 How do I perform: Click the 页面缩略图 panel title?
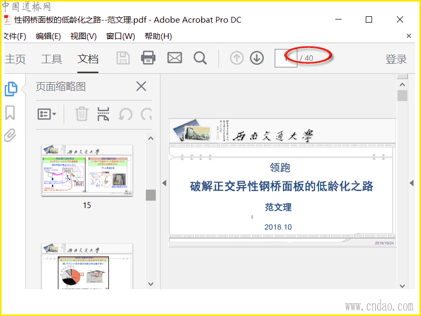(61, 86)
